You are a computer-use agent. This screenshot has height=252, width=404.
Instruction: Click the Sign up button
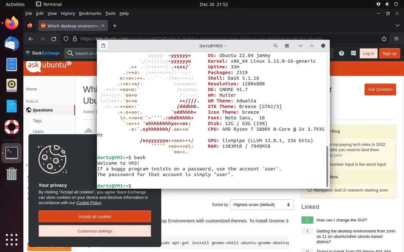tap(389, 54)
